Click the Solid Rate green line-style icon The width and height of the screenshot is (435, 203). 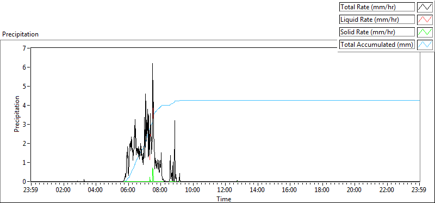(425, 32)
